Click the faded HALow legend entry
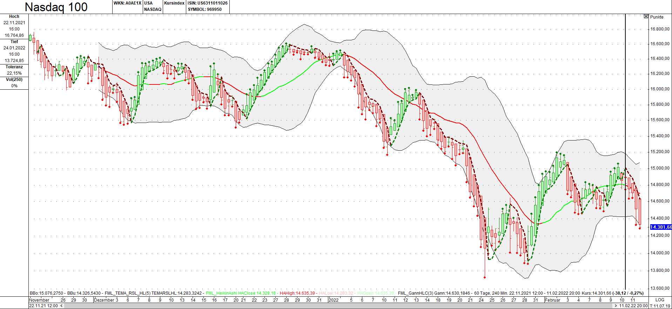The image size is (672, 309). 336,293
